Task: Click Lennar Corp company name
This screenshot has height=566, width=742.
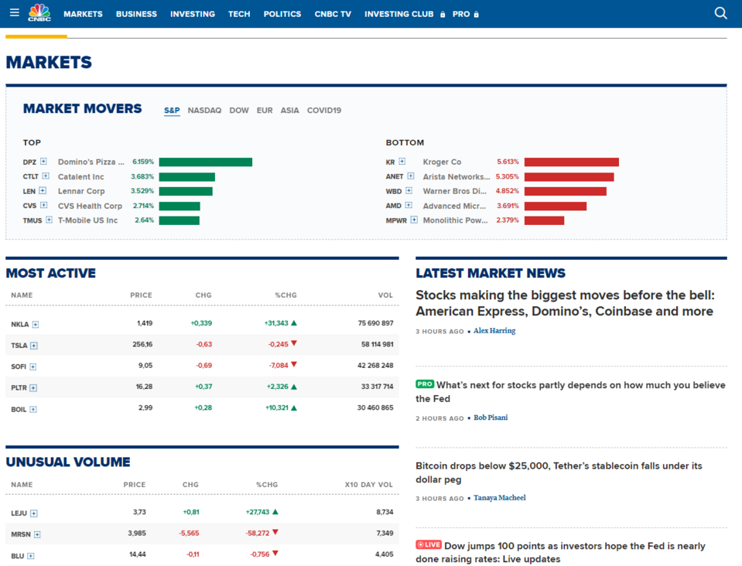Action: [x=81, y=191]
